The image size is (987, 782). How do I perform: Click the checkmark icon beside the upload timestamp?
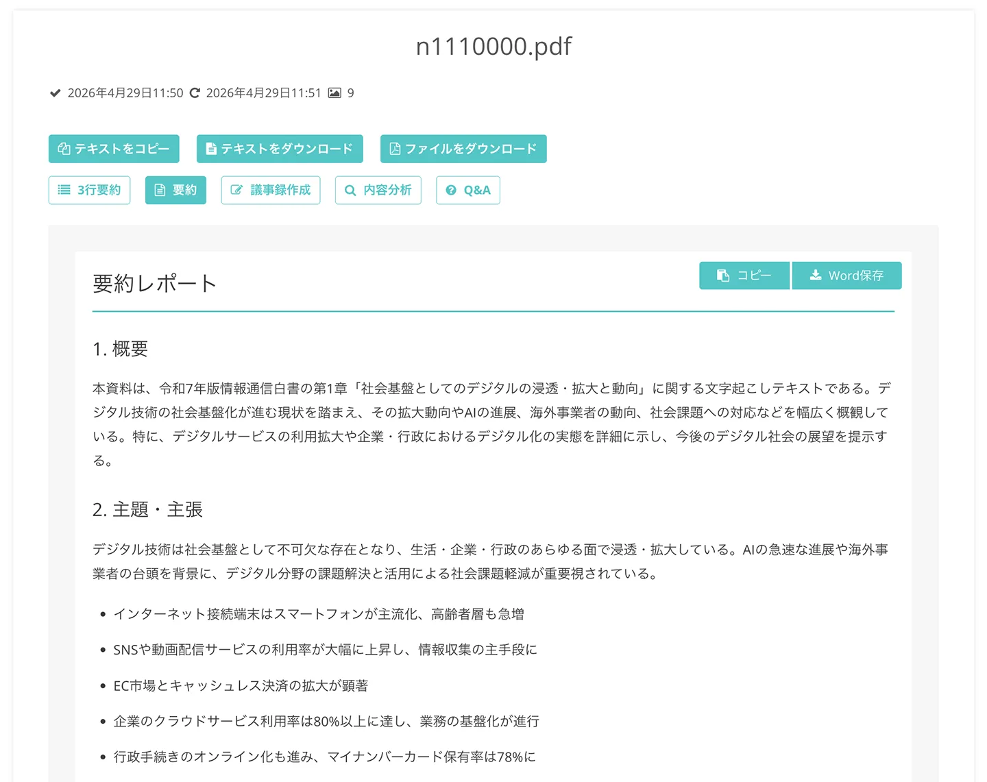tap(55, 93)
